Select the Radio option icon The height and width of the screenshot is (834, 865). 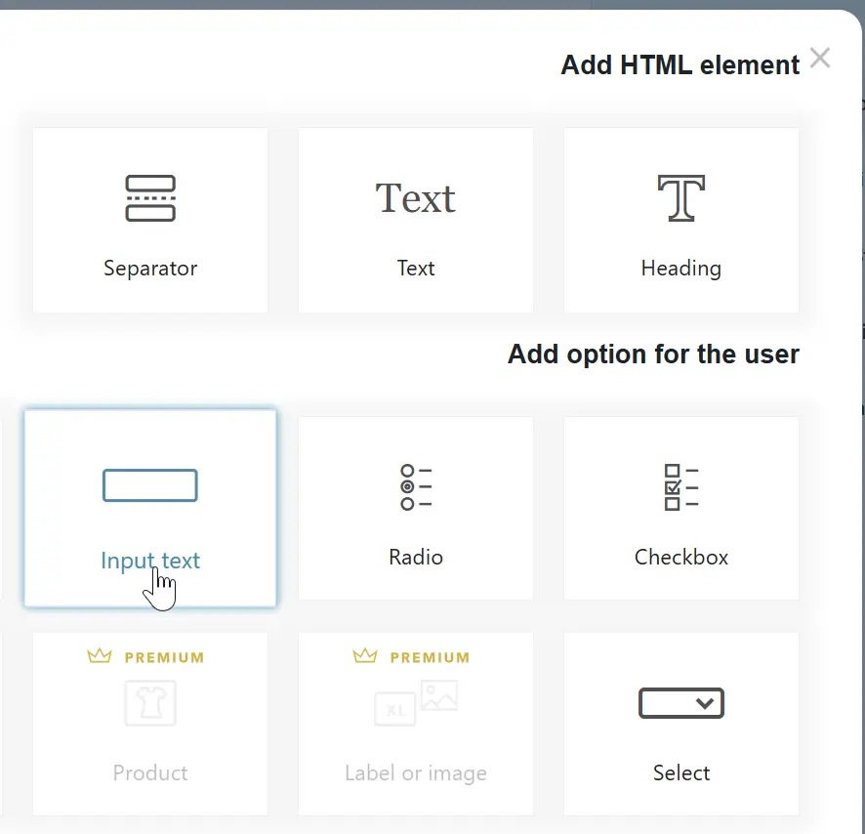416,486
